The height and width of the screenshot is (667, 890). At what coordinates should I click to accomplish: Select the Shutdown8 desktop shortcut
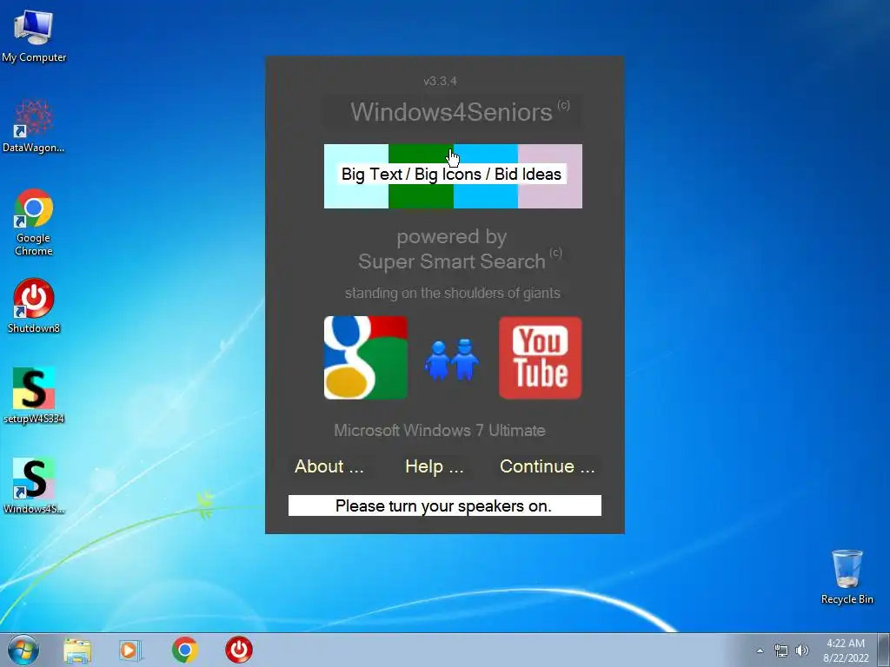(x=34, y=305)
